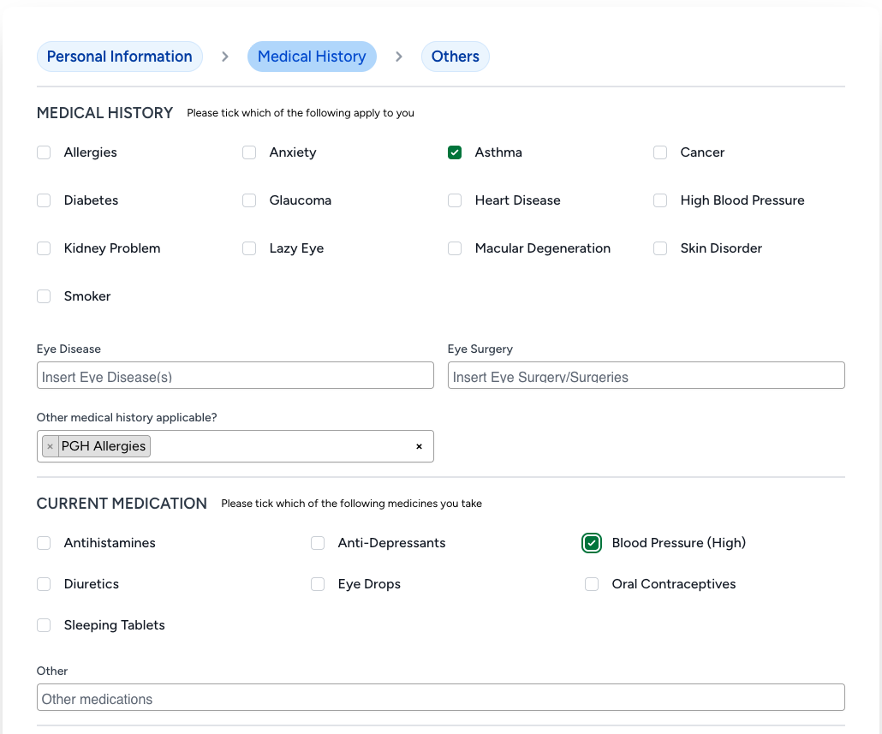Click the Insert Eye Disease(s) input field
Viewport: 882px width, 734px height.
point(235,375)
